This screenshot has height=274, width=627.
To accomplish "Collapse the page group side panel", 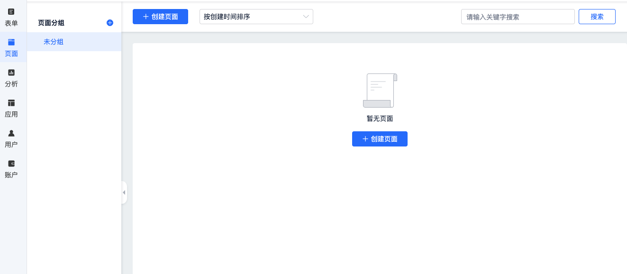I will coord(124,192).
